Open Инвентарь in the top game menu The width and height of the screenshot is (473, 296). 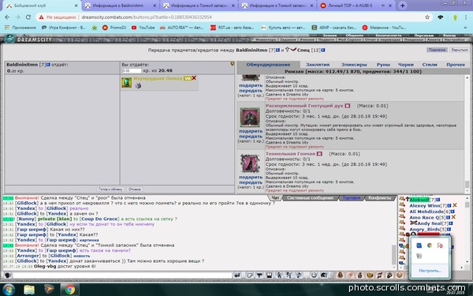[266, 39]
